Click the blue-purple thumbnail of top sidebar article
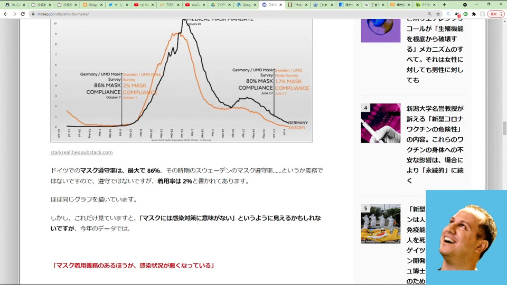507x285 pixels. (x=381, y=31)
